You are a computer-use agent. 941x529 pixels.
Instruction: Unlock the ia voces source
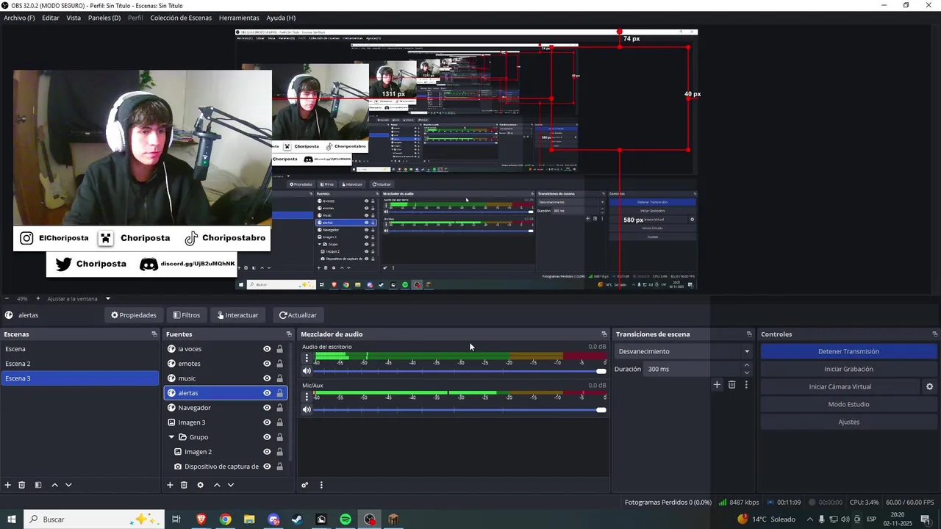279,349
